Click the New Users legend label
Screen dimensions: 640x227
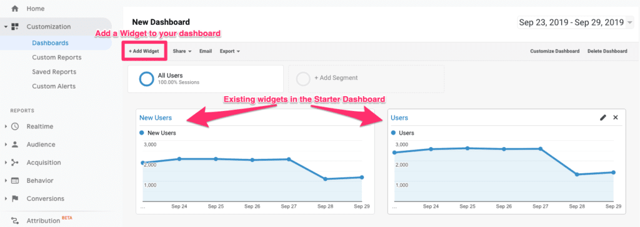pos(161,133)
